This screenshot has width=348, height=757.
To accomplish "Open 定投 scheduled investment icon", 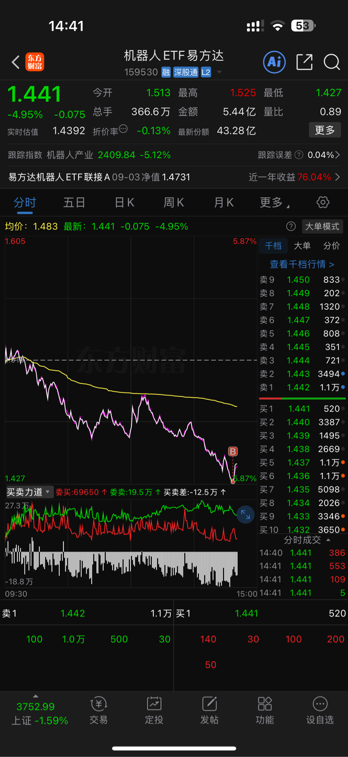I will (154, 710).
